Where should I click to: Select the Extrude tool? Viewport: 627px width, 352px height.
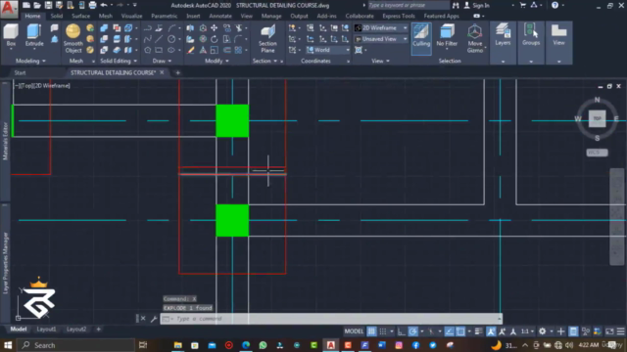[34, 36]
